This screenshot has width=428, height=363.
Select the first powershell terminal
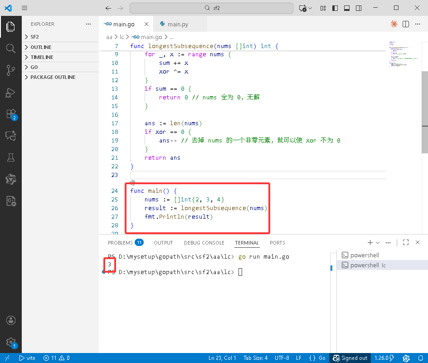[382, 255]
